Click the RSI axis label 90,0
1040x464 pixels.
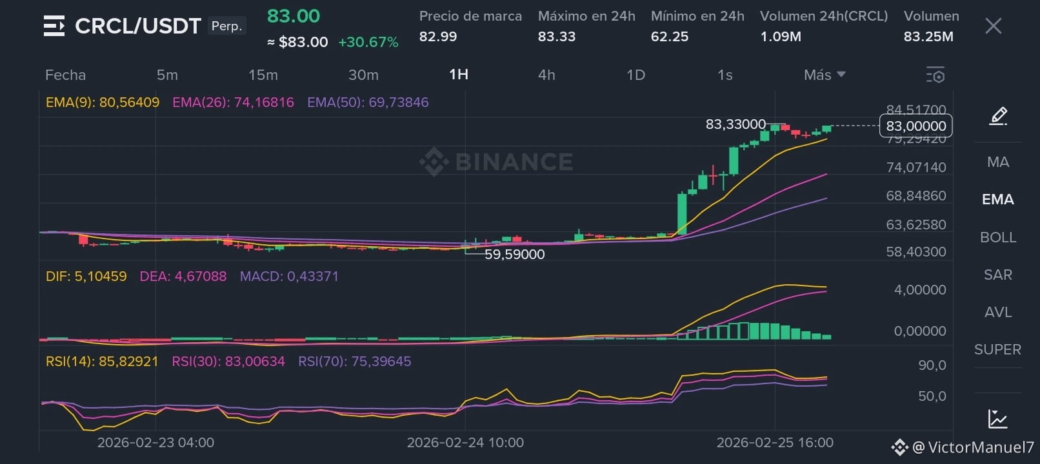tap(932, 365)
